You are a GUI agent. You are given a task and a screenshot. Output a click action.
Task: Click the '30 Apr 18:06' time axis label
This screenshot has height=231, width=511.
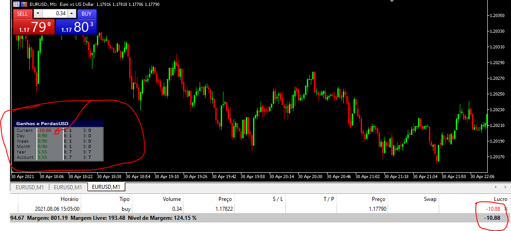point(52,176)
